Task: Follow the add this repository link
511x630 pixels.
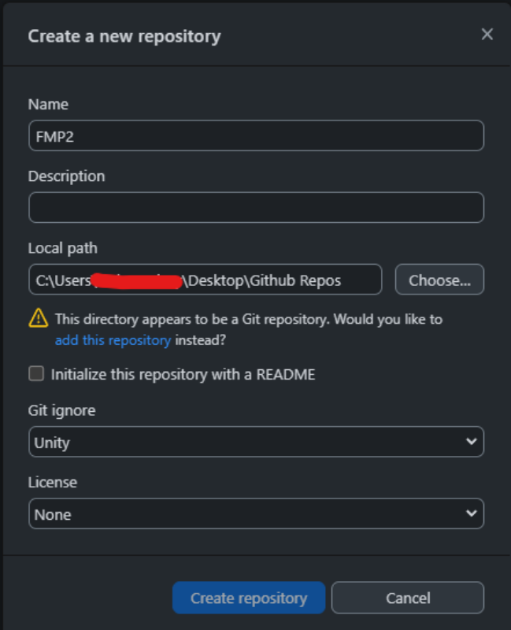Action: tap(113, 340)
